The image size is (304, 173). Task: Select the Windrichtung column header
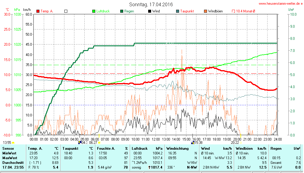click(x=178, y=149)
